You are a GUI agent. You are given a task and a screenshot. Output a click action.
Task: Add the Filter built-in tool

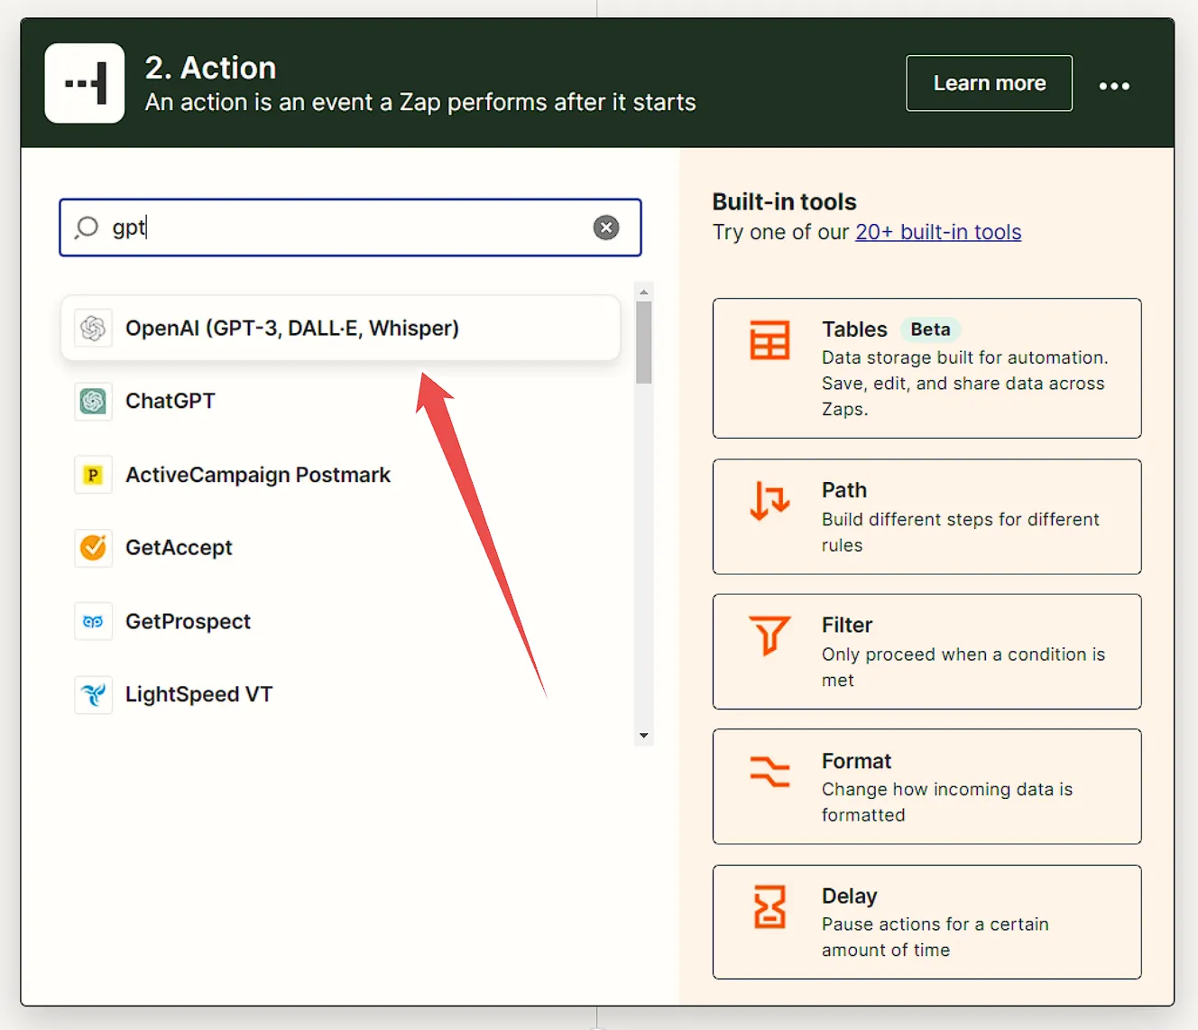point(926,652)
